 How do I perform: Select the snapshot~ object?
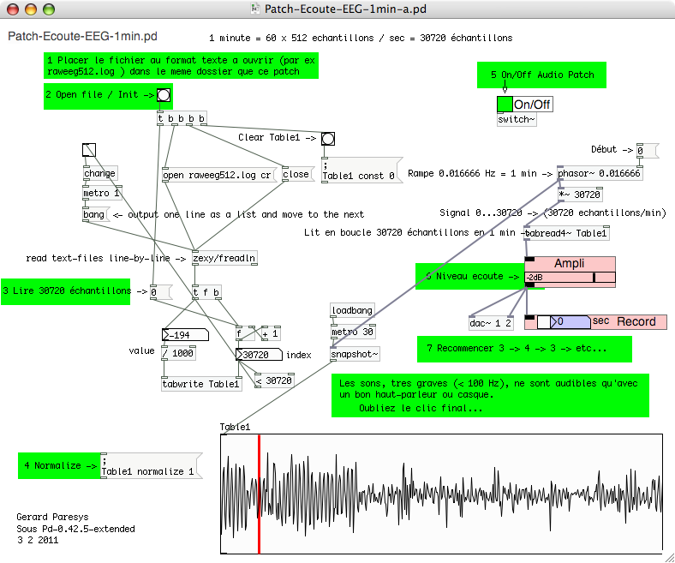click(355, 354)
